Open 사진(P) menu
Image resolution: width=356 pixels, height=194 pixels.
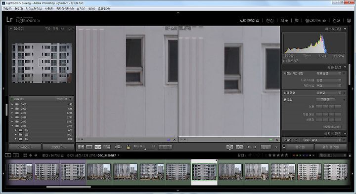click(49, 8)
